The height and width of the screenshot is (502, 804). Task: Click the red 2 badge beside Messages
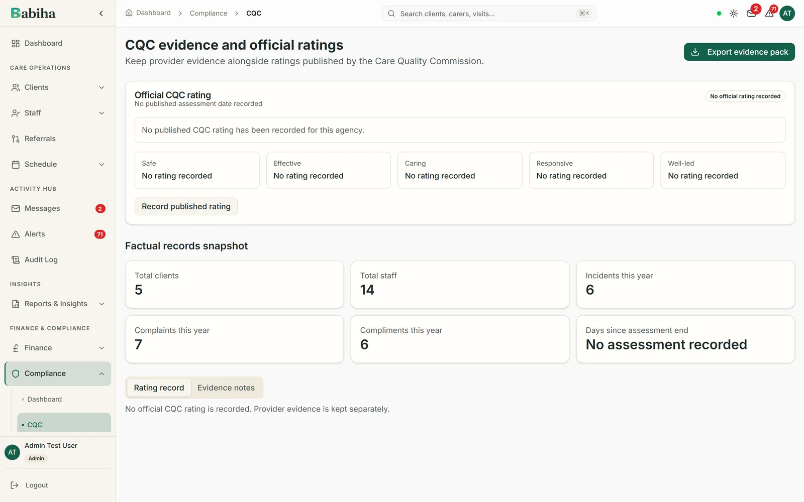click(100, 208)
